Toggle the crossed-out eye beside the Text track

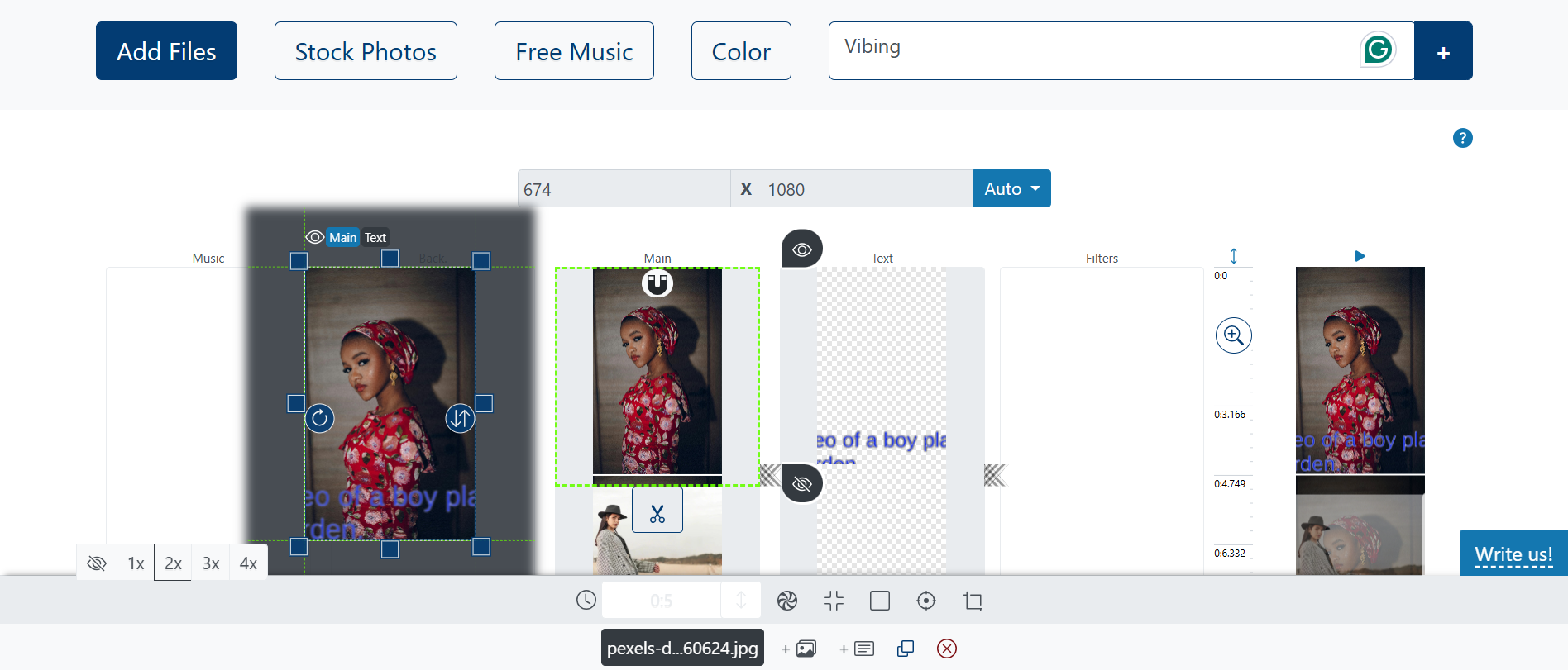point(802,483)
